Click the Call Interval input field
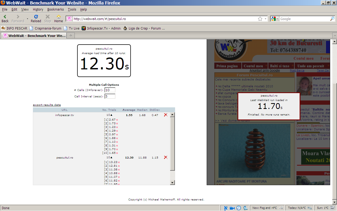The height and width of the screenshot is (211, 337). pos(110,96)
